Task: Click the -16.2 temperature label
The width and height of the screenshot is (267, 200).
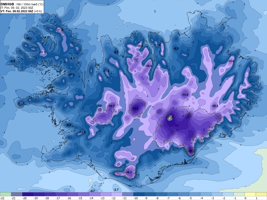Action: tap(129, 172)
